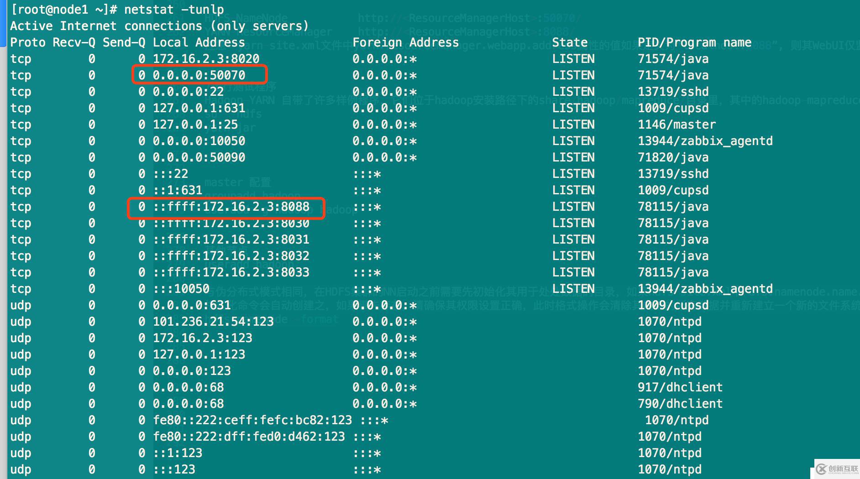
Task: Click the '917/dhclient' program entry
Action: coord(680,387)
